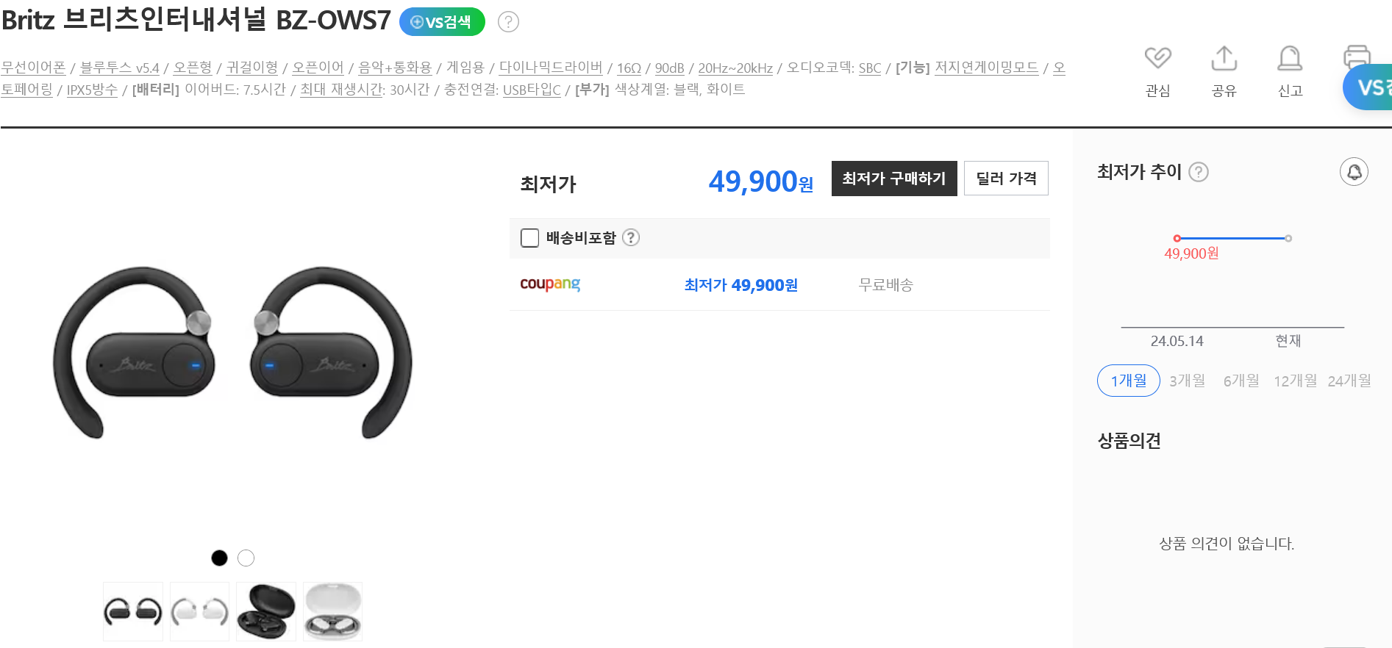Viewport: 1392px width, 648px height.
Task: Toggle the 배송비포함 checkbox
Action: coord(529,238)
